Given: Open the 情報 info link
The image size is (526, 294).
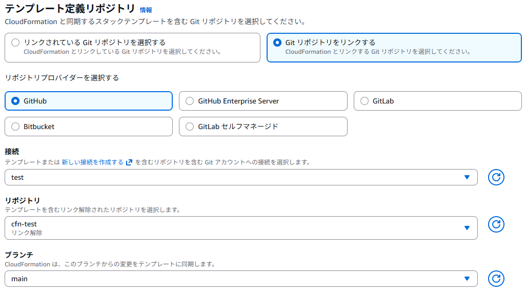Looking at the screenshot, I should pos(146,10).
